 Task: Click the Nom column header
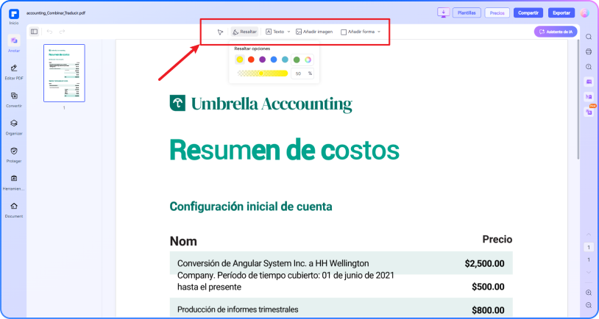click(183, 241)
